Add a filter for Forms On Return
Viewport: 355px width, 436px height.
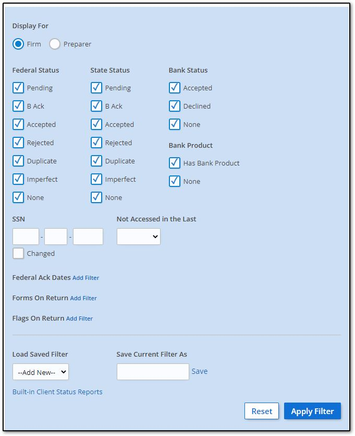coord(83,298)
